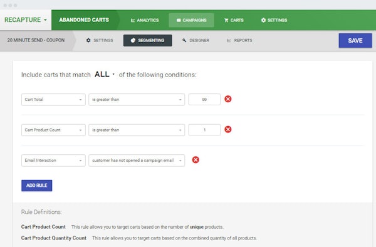
Task: Click the Campaigns envelope icon
Action: pos(179,21)
